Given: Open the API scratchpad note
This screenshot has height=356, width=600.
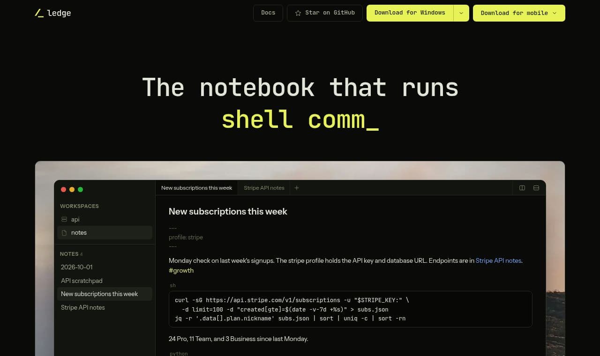Looking at the screenshot, I should [x=105, y=281].
